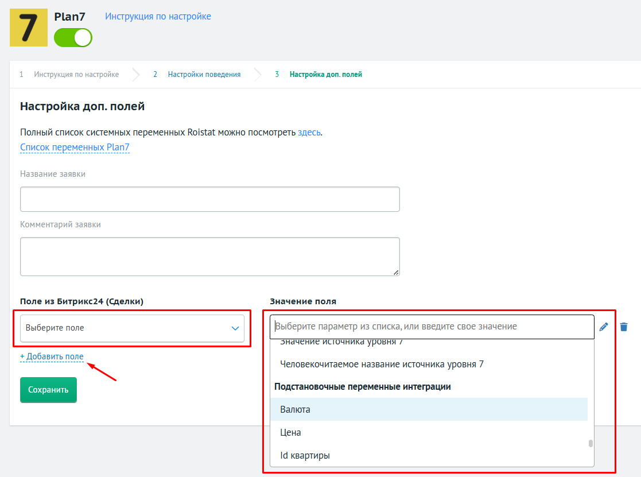Focus the 'Значение поля' parameter combo box
641x477 pixels.
tap(432, 327)
